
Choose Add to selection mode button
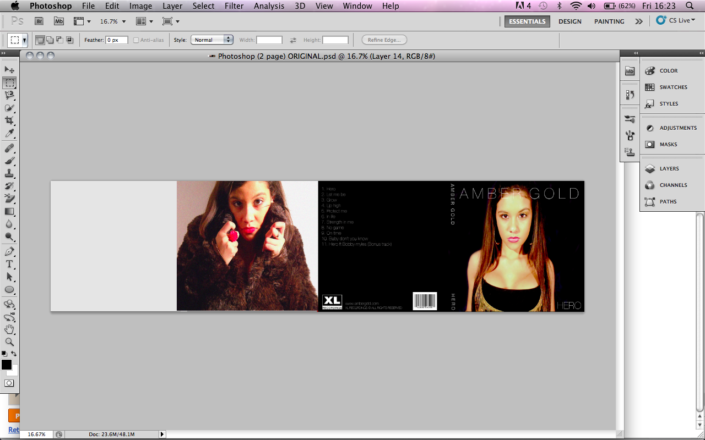[50, 40]
